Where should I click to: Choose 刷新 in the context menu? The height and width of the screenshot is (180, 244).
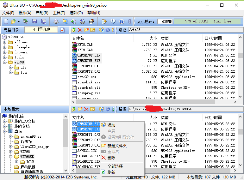(122, 172)
